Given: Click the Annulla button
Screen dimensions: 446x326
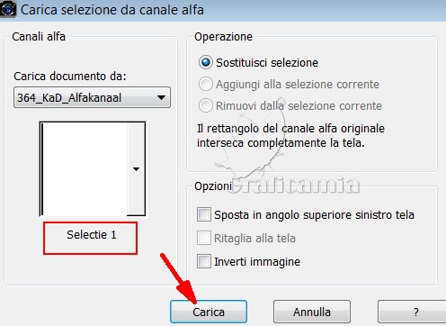Looking at the screenshot, I should [x=312, y=312].
